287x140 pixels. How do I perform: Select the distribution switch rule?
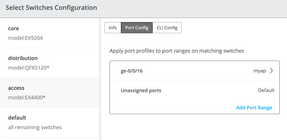(50, 63)
